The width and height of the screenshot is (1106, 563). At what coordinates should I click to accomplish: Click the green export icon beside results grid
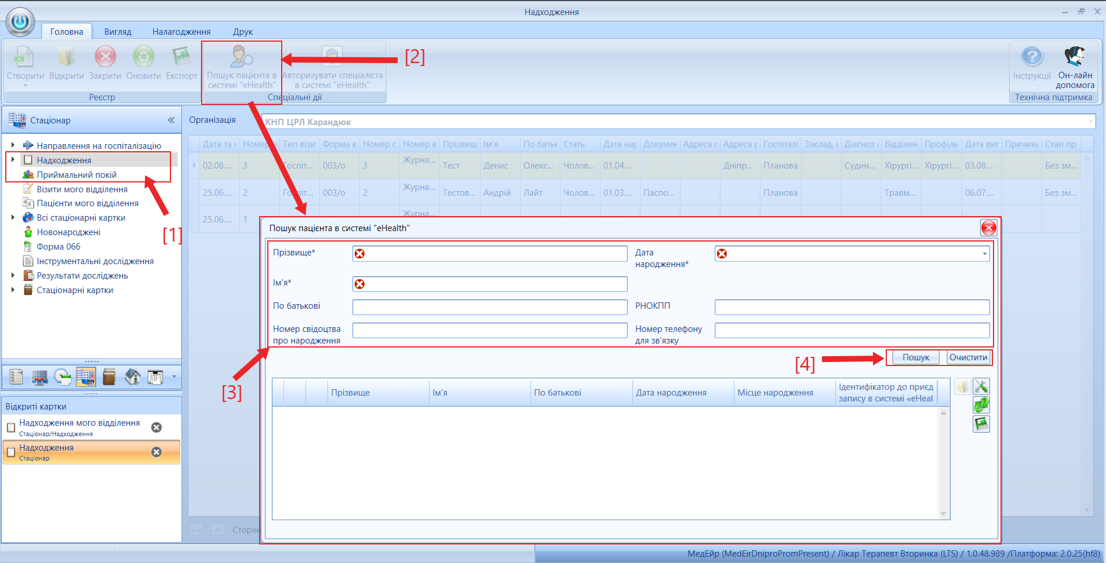pyautogui.click(x=981, y=424)
